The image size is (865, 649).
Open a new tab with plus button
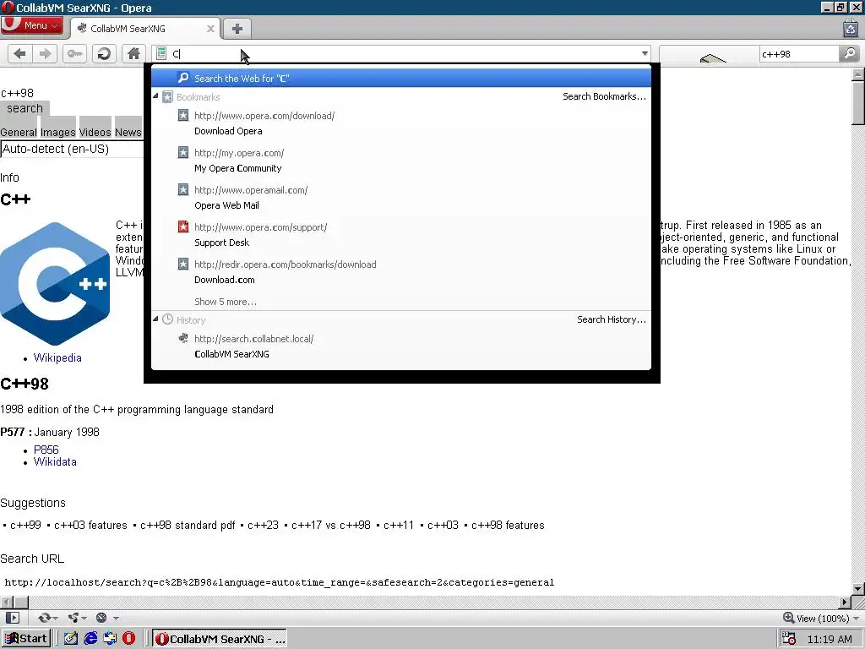click(237, 29)
